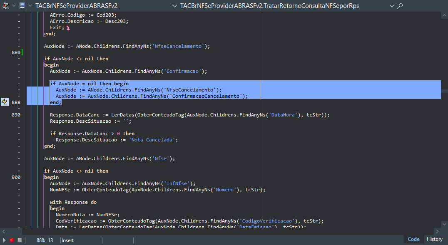Expand the method list dropdown arrow
This screenshot has width=448, height=245.
point(392,6)
